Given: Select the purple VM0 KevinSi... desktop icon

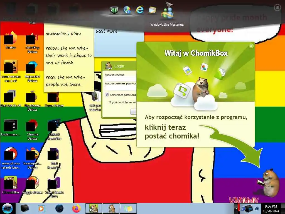Looking at the screenshot, I should (54, 158).
